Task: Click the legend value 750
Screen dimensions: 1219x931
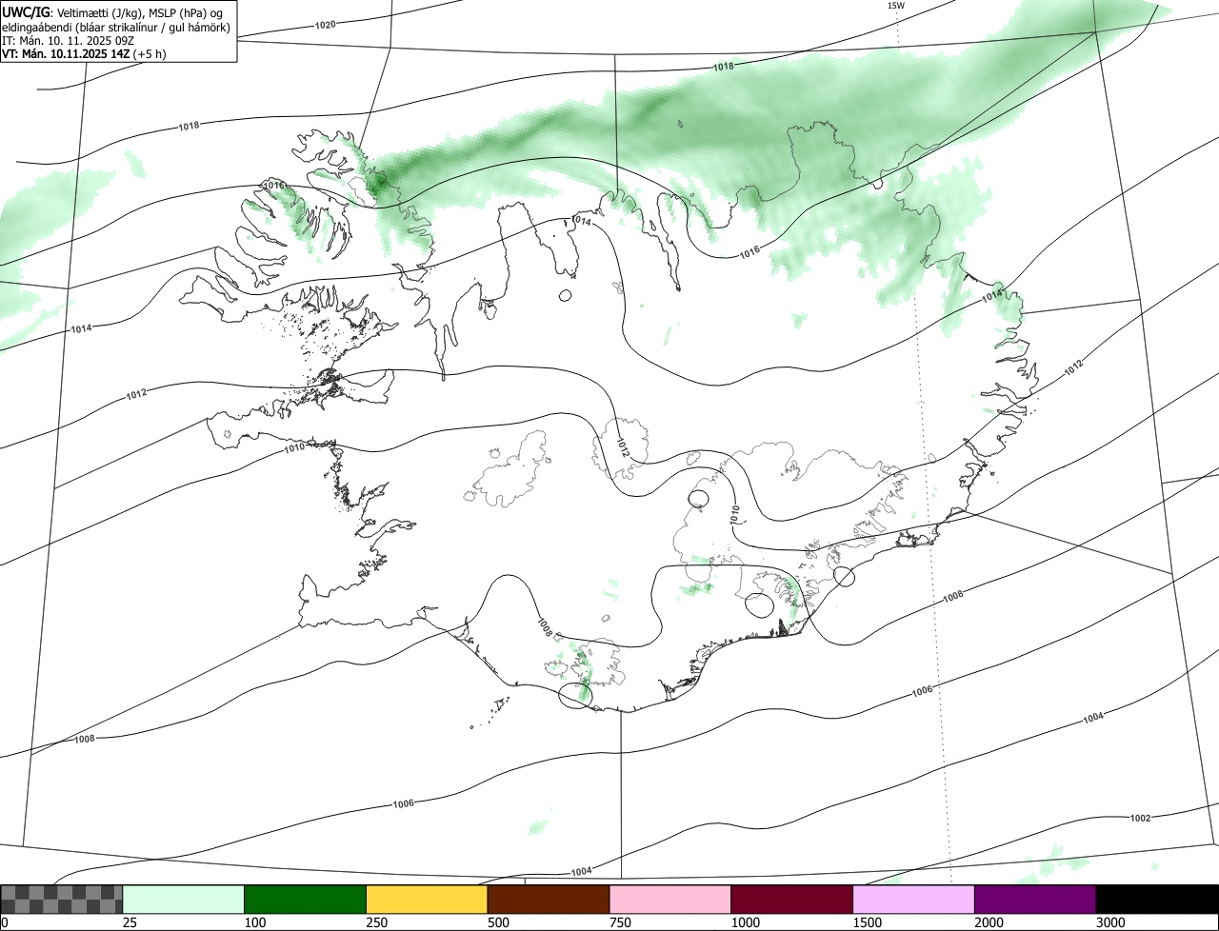Action: click(x=621, y=922)
